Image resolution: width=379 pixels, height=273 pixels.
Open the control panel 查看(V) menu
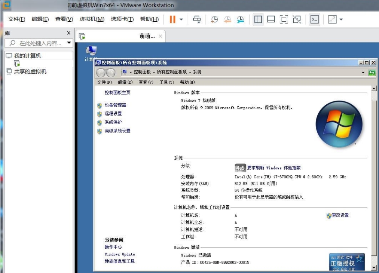[x=146, y=82]
